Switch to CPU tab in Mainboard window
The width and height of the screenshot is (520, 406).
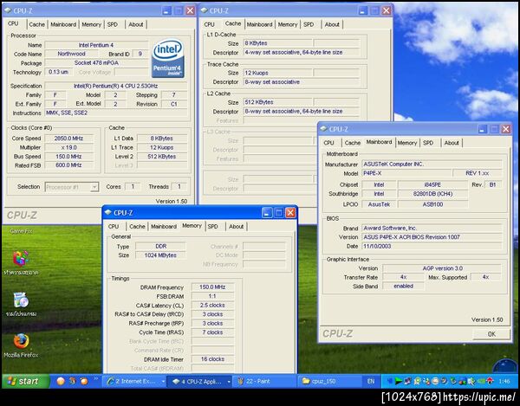tap(328, 143)
